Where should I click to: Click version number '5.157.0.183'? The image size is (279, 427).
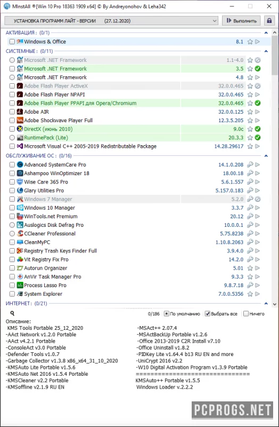[x=229, y=191]
